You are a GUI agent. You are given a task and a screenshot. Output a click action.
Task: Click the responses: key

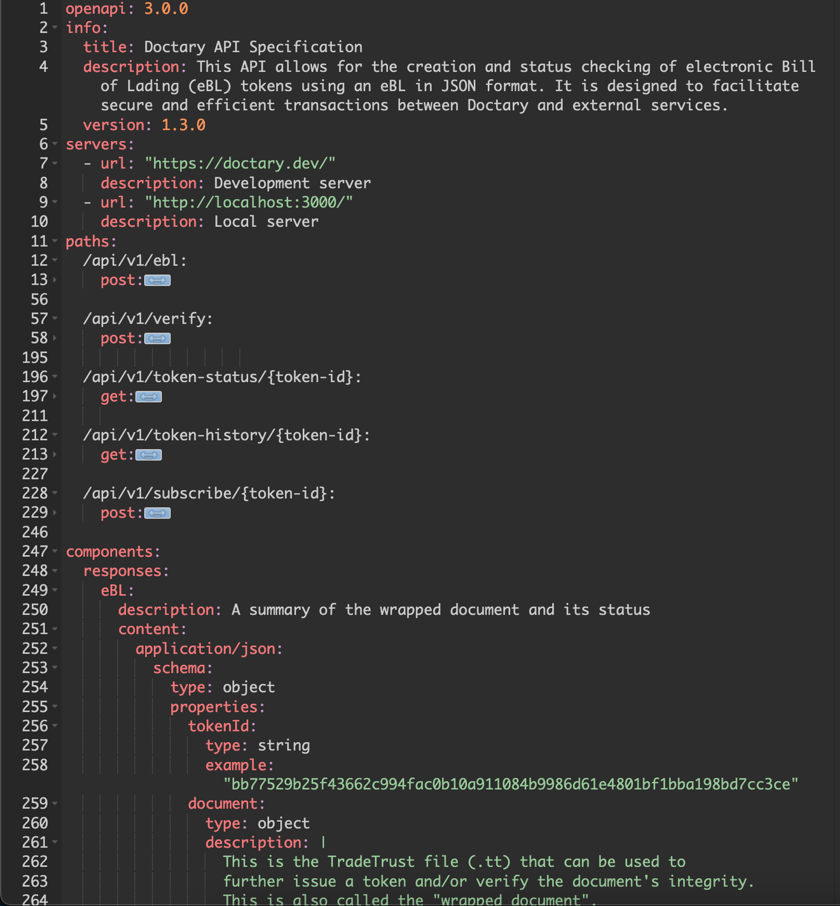click(126, 571)
